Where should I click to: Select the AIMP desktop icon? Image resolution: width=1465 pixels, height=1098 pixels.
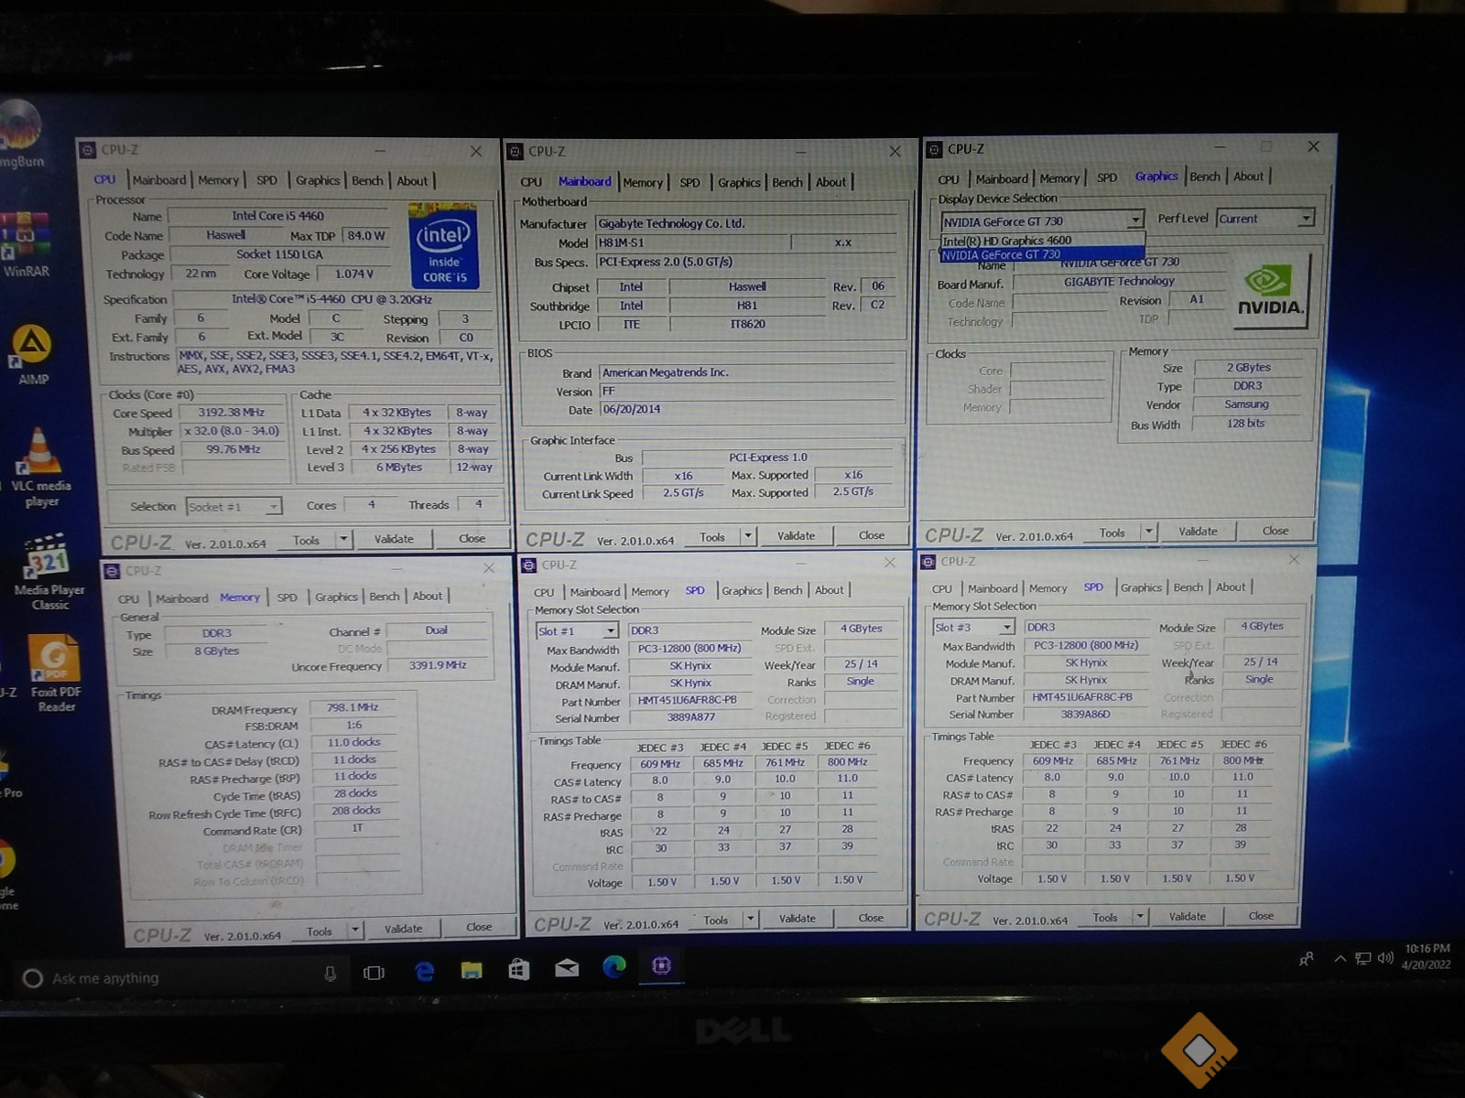tap(33, 355)
